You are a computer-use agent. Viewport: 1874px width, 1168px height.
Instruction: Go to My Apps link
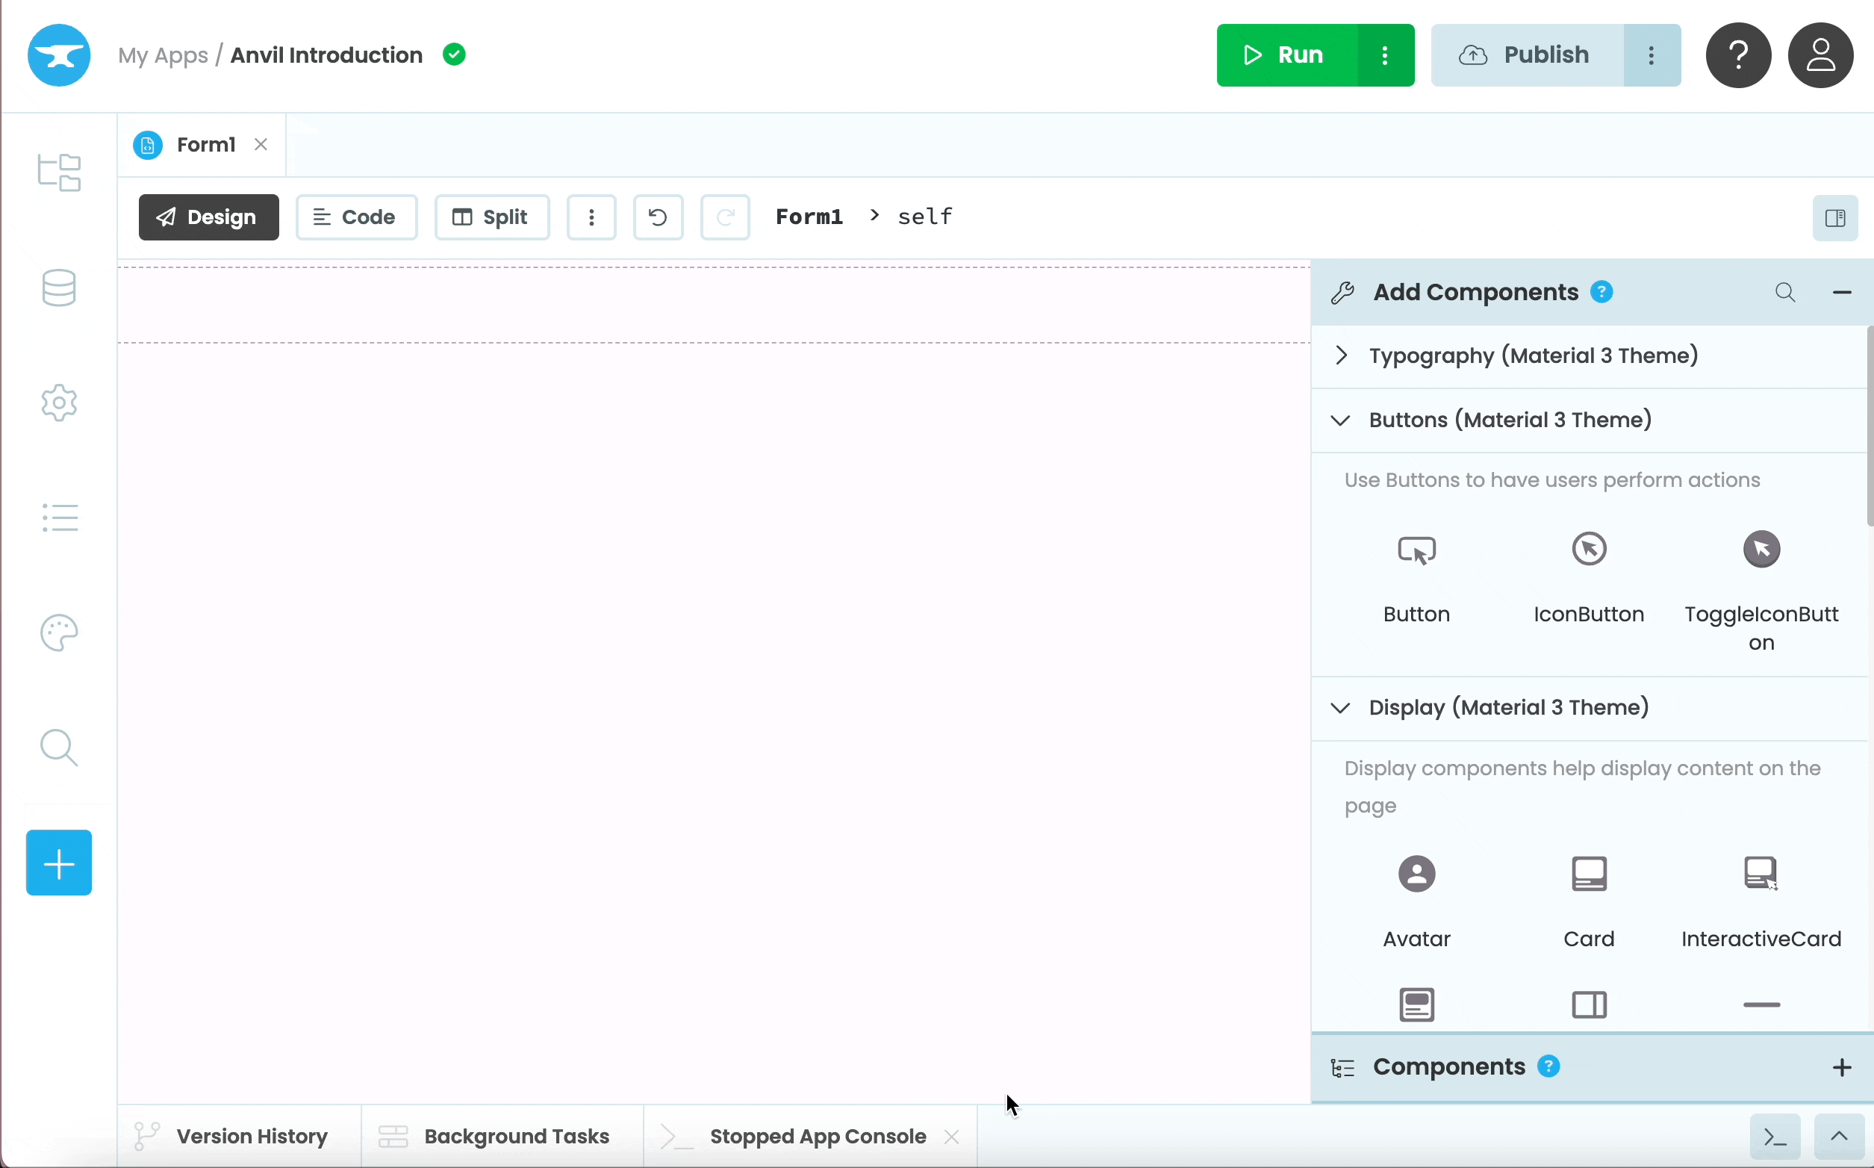pyautogui.click(x=163, y=55)
